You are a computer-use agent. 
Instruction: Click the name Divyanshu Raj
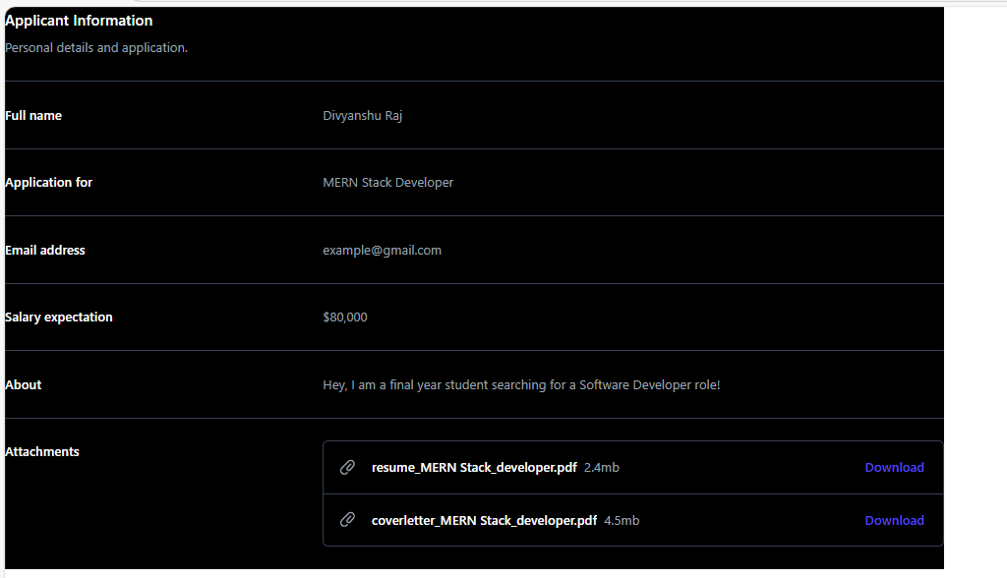click(362, 116)
